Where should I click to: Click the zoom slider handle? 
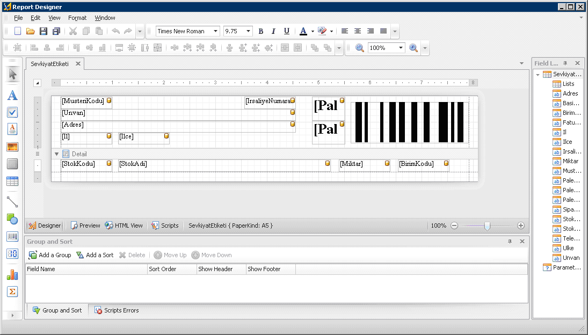487,225
